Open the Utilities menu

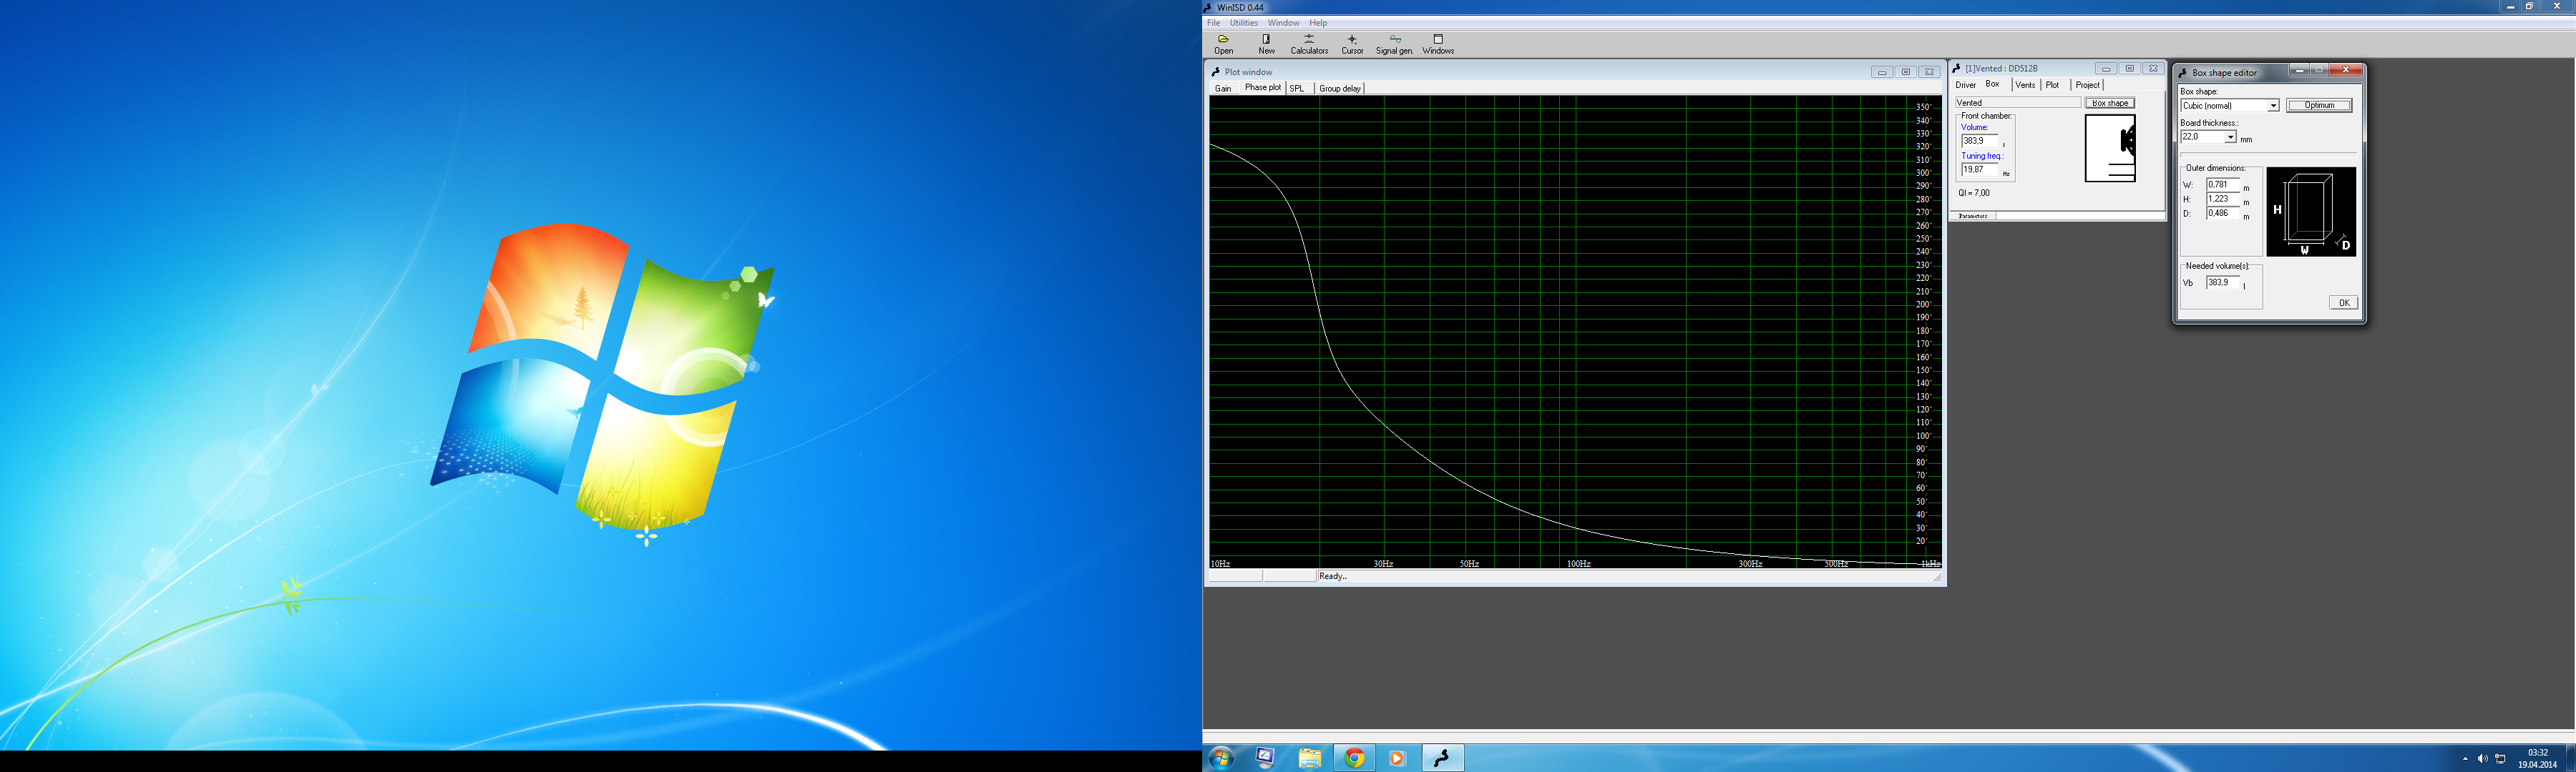[x=1244, y=23]
